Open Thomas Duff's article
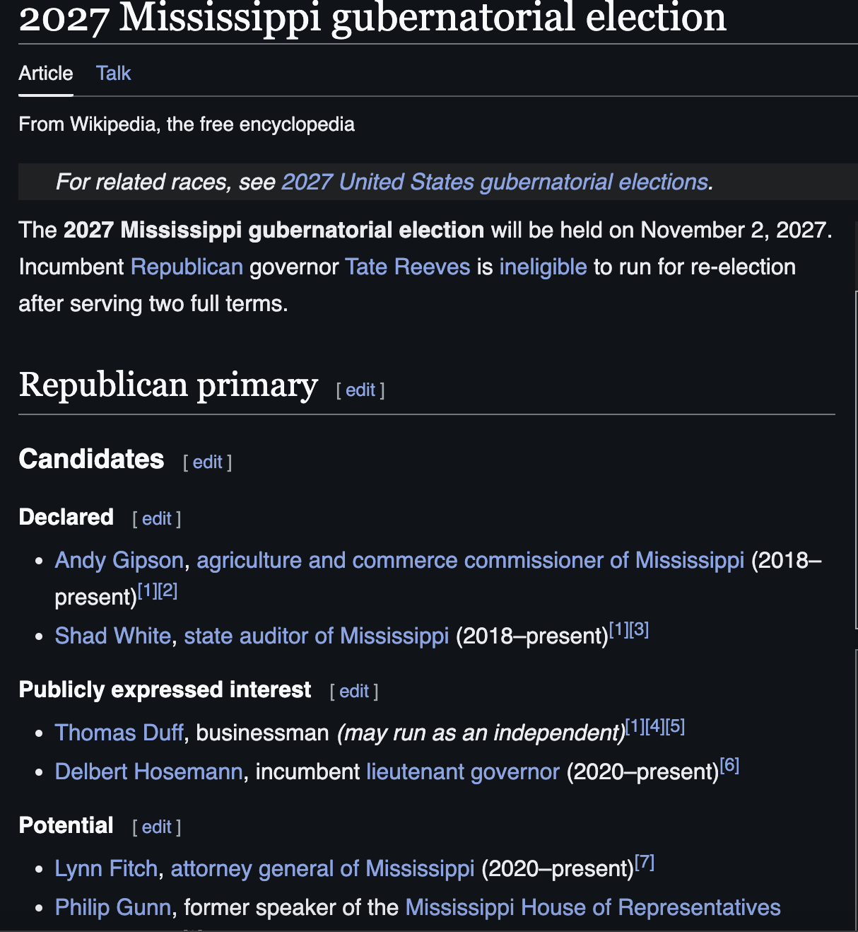The image size is (858, 932). [119, 733]
